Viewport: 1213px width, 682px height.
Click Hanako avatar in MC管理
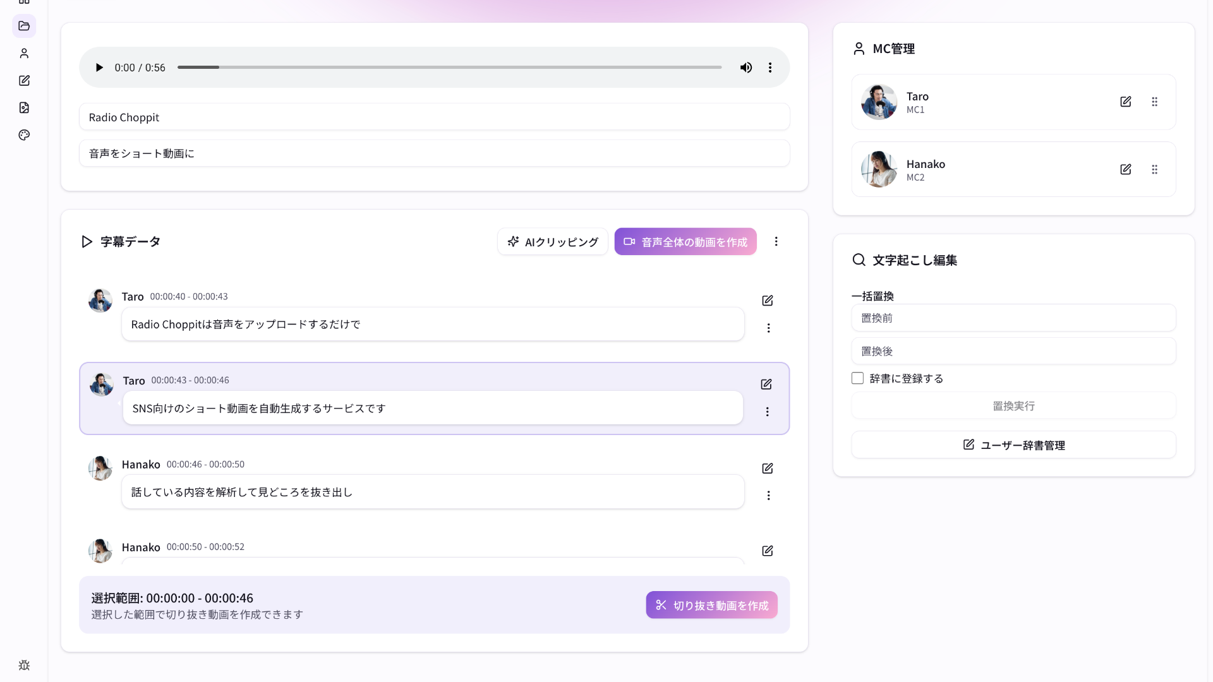click(x=879, y=169)
